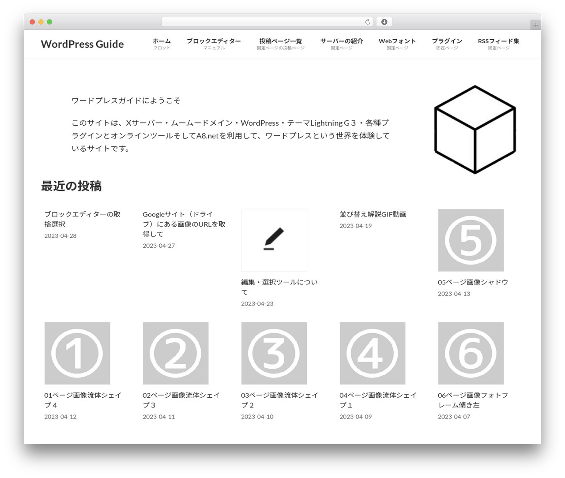Open ブロックエディター menu item
This screenshot has width=565, height=478.
pyautogui.click(x=214, y=44)
